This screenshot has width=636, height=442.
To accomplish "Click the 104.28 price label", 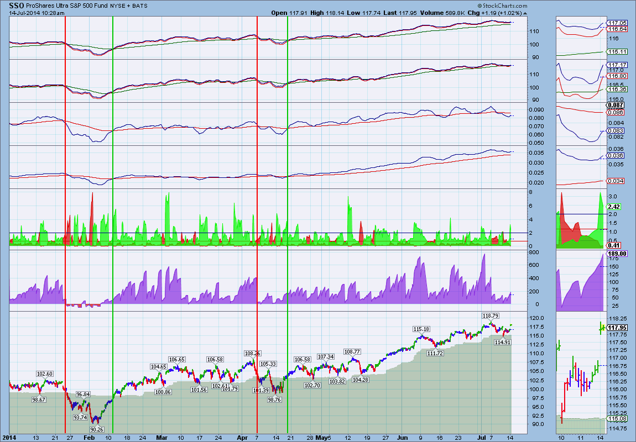I will [x=360, y=380].
